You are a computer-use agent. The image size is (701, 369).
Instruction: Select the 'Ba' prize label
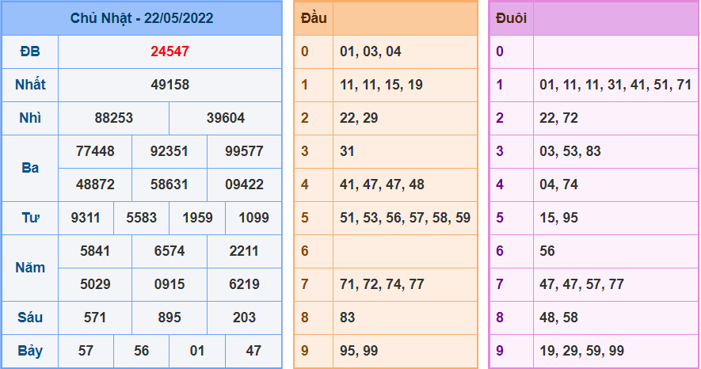pyautogui.click(x=30, y=168)
